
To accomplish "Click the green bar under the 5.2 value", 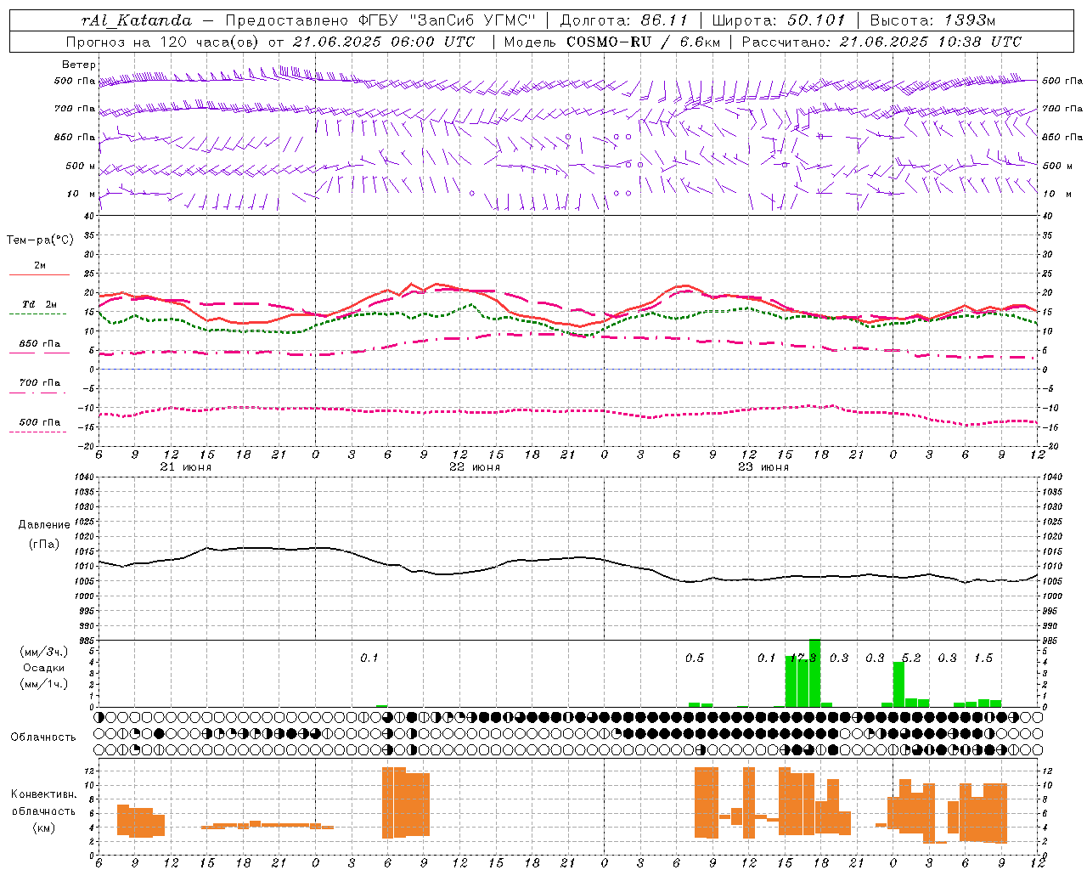I will (898, 684).
